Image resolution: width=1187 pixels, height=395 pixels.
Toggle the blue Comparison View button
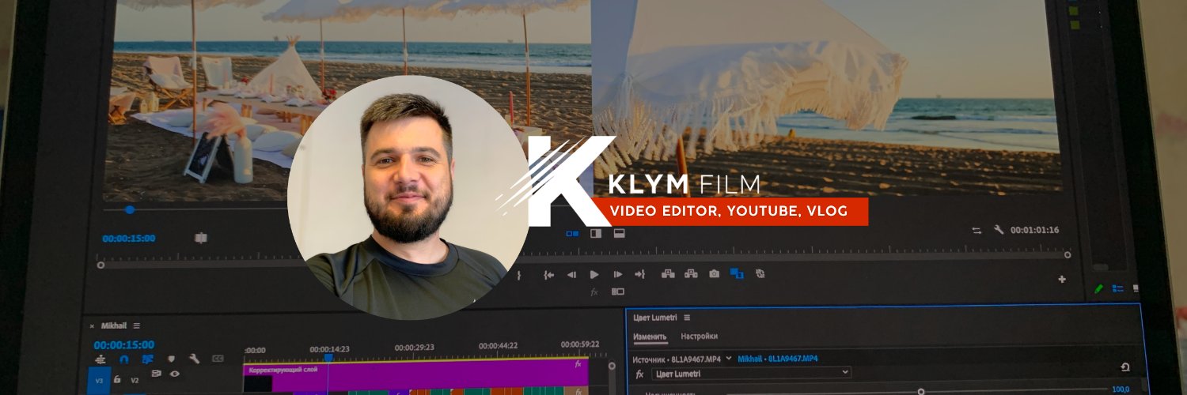pyautogui.click(x=737, y=273)
